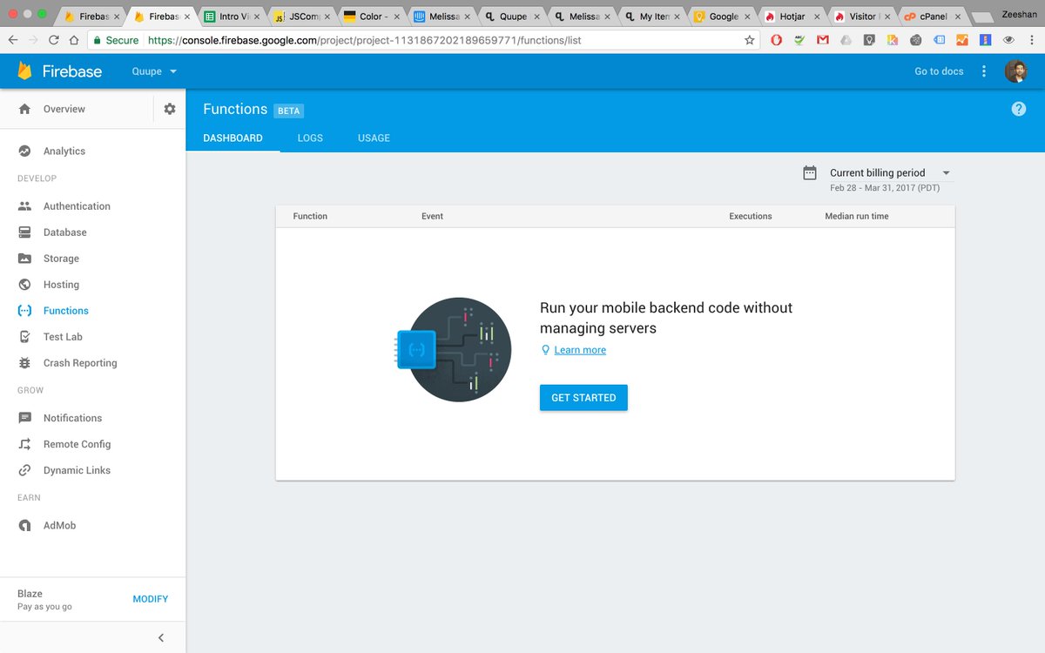Click the Median run time column header
The height and width of the screenshot is (653, 1045).
(857, 216)
